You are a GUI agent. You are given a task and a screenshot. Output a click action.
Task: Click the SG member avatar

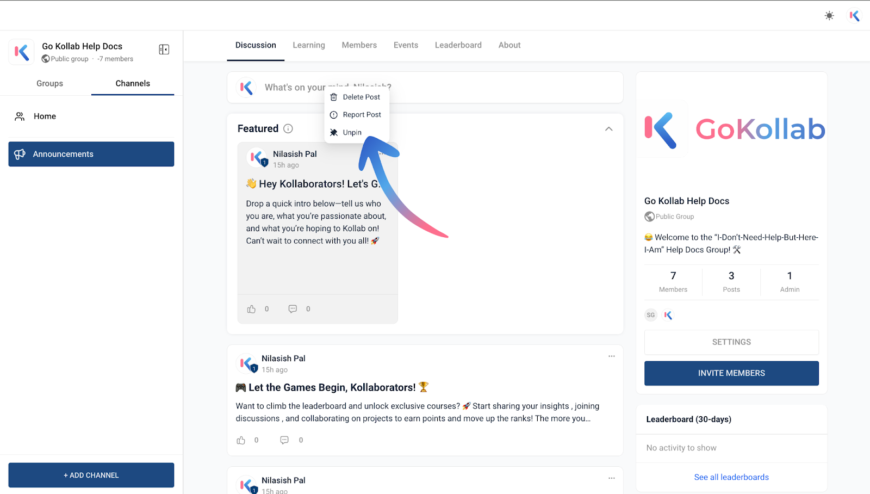(x=651, y=315)
